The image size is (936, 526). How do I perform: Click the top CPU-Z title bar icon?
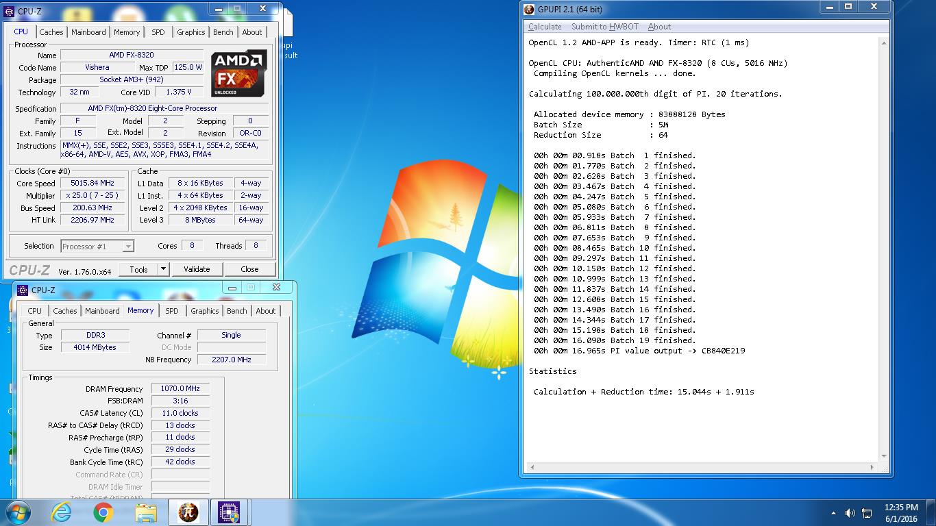(9, 11)
